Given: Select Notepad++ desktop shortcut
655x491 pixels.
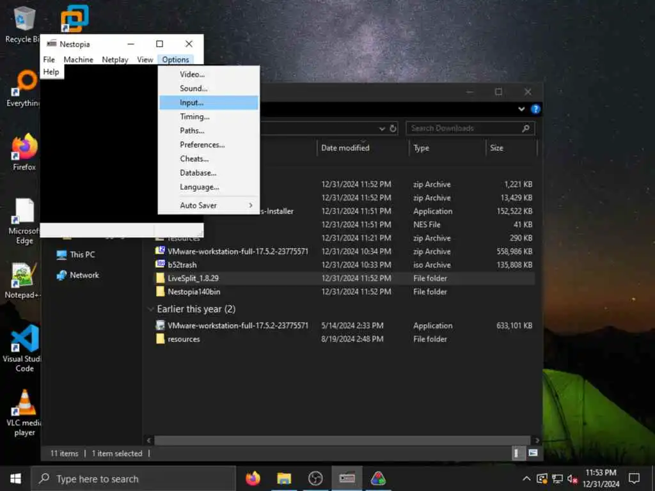Looking at the screenshot, I should pyautogui.click(x=22, y=281).
